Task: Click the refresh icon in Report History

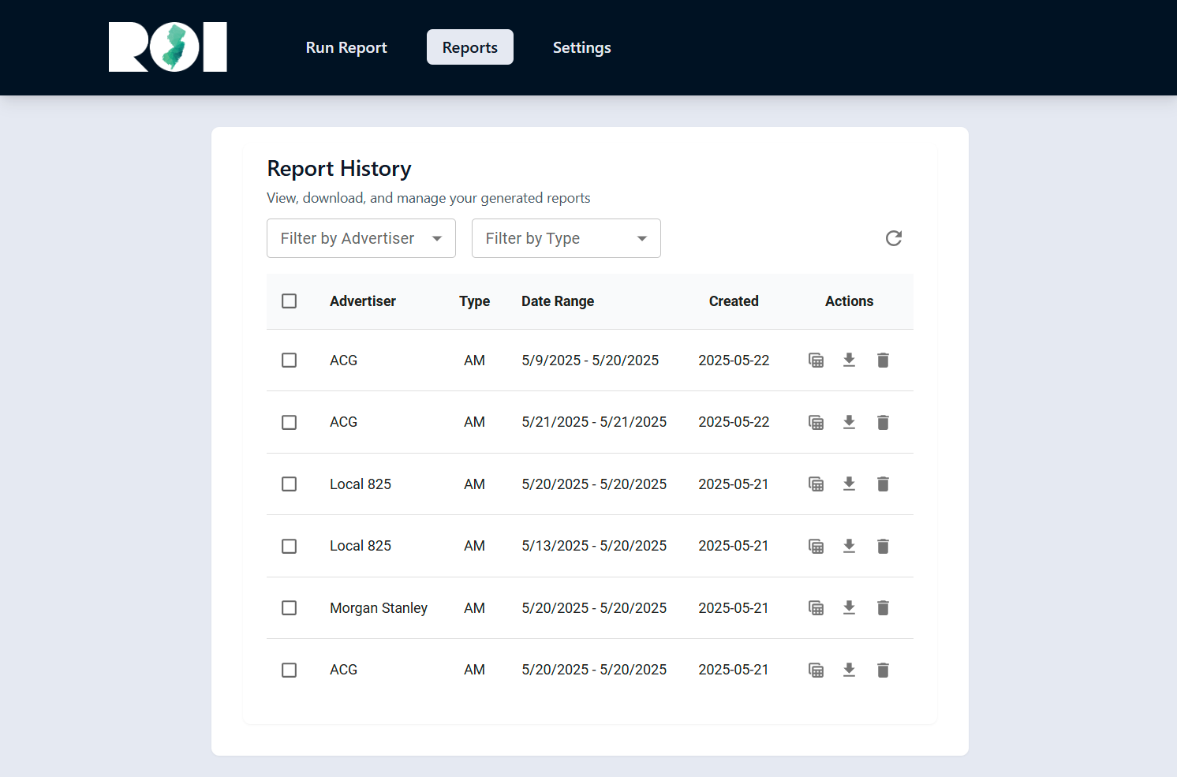Action: click(x=894, y=238)
